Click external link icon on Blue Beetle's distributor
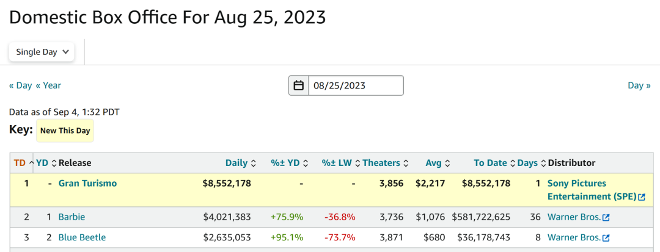The height and width of the screenshot is (252, 660). (606, 238)
